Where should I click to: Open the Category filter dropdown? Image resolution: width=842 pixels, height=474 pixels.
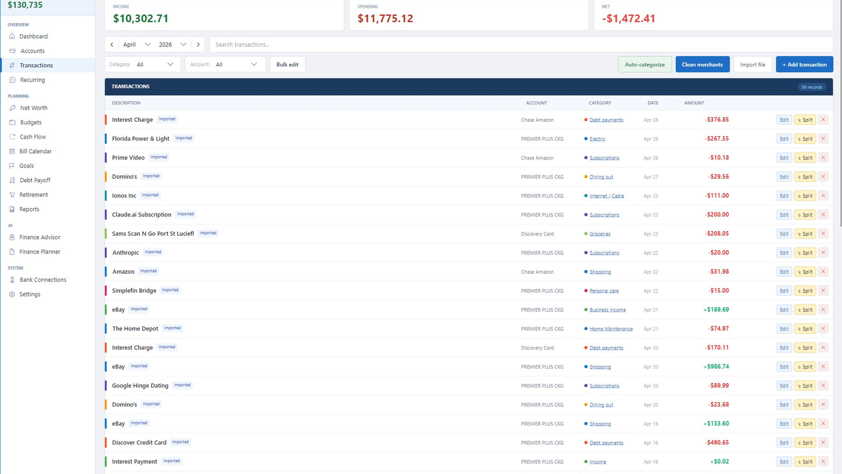(143, 64)
